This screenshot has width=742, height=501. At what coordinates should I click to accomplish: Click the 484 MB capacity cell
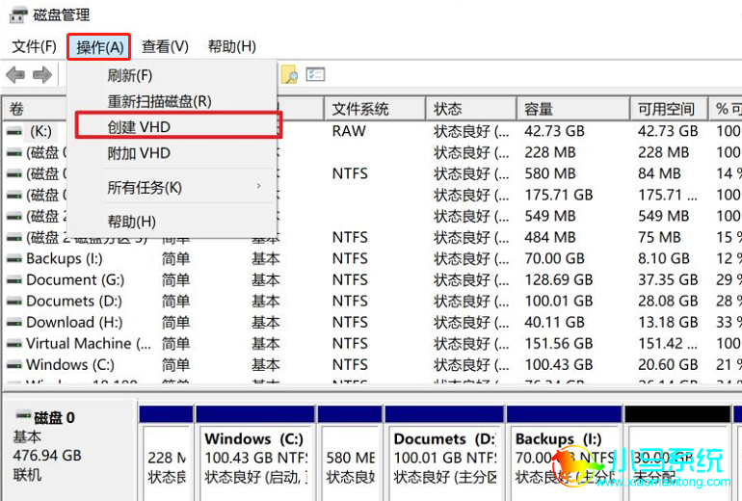(550, 237)
